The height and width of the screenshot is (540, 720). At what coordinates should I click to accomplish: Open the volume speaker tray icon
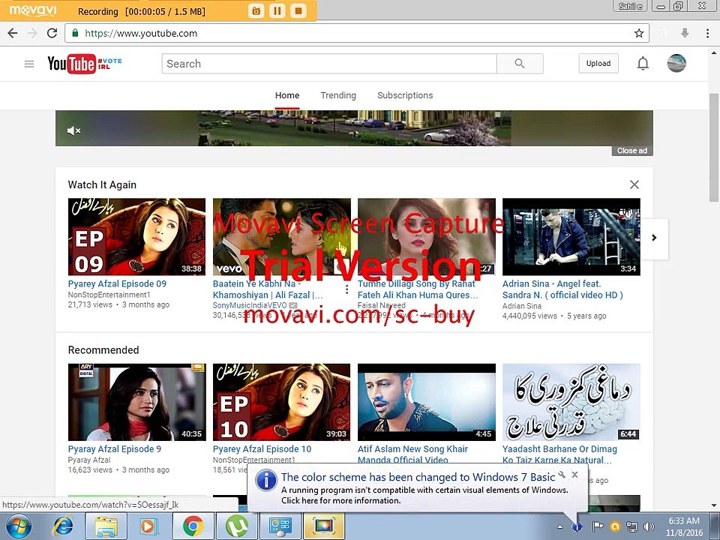tap(649, 526)
